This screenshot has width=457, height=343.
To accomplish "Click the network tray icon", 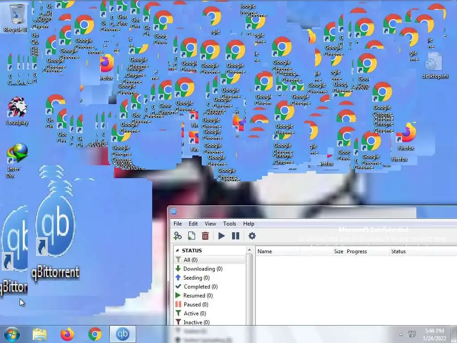I will point(412,334).
